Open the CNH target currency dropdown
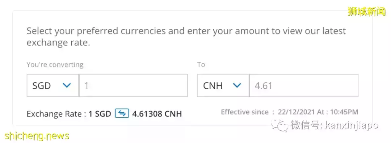This screenshot has height=143, width=391. click(223, 85)
